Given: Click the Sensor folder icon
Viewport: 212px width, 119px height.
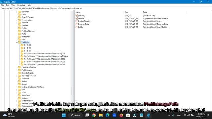Looking at the screenshot, I should (x=19, y=84).
